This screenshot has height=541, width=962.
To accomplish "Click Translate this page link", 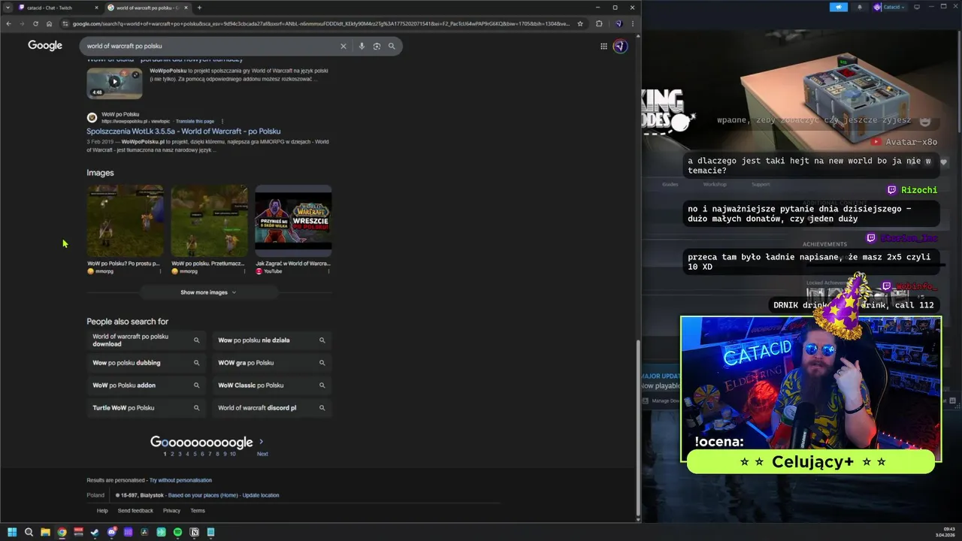I will [195, 121].
